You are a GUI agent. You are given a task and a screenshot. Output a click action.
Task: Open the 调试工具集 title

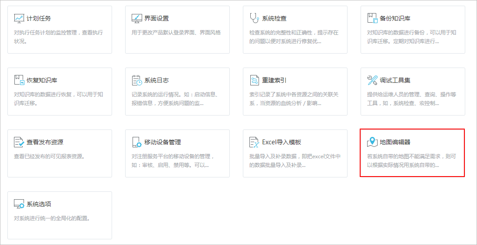pyautogui.click(x=395, y=80)
